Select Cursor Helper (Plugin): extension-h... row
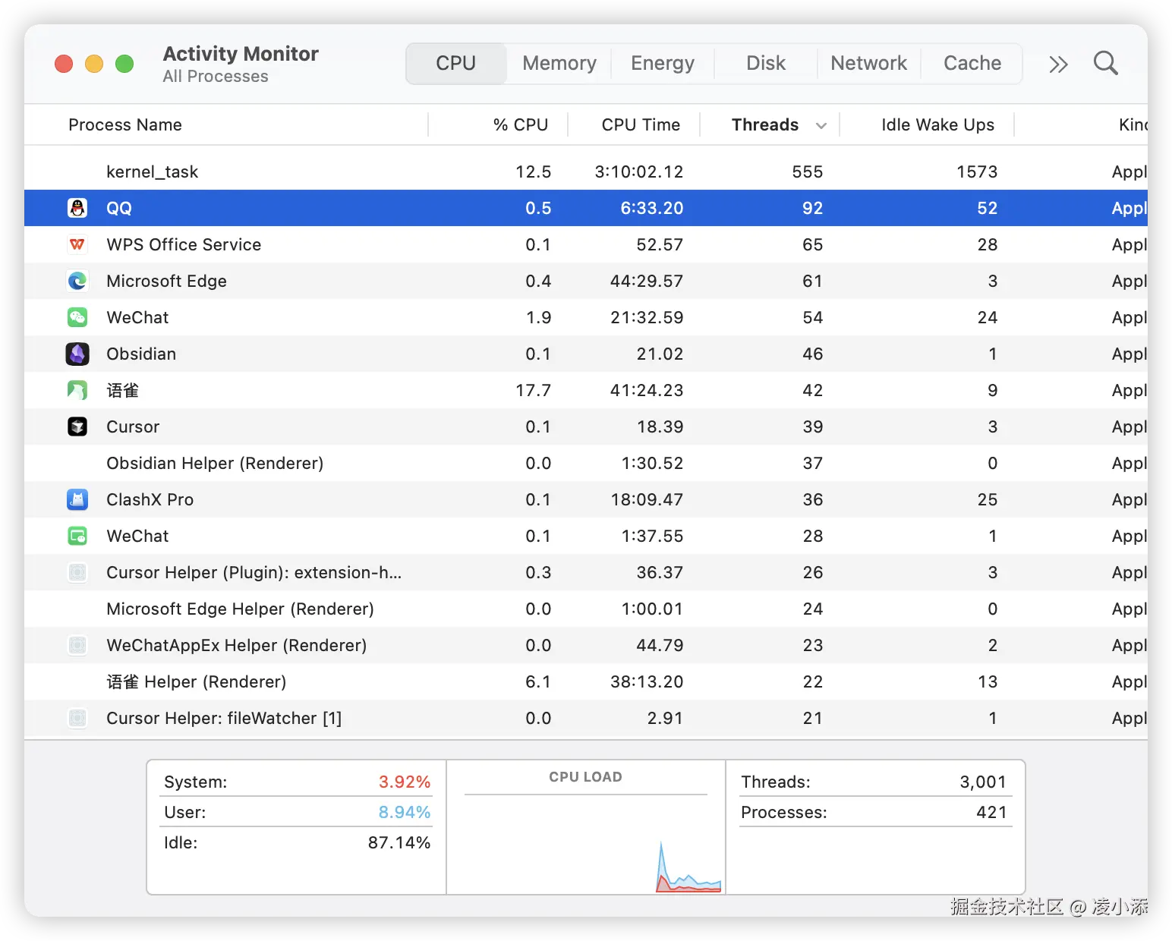The height and width of the screenshot is (941, 1172). [586, 572]
